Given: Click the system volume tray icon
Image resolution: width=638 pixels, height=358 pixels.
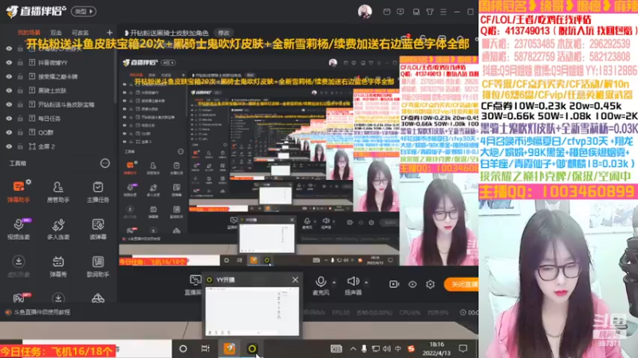Looking at the screenshot, I should point(386,348).
